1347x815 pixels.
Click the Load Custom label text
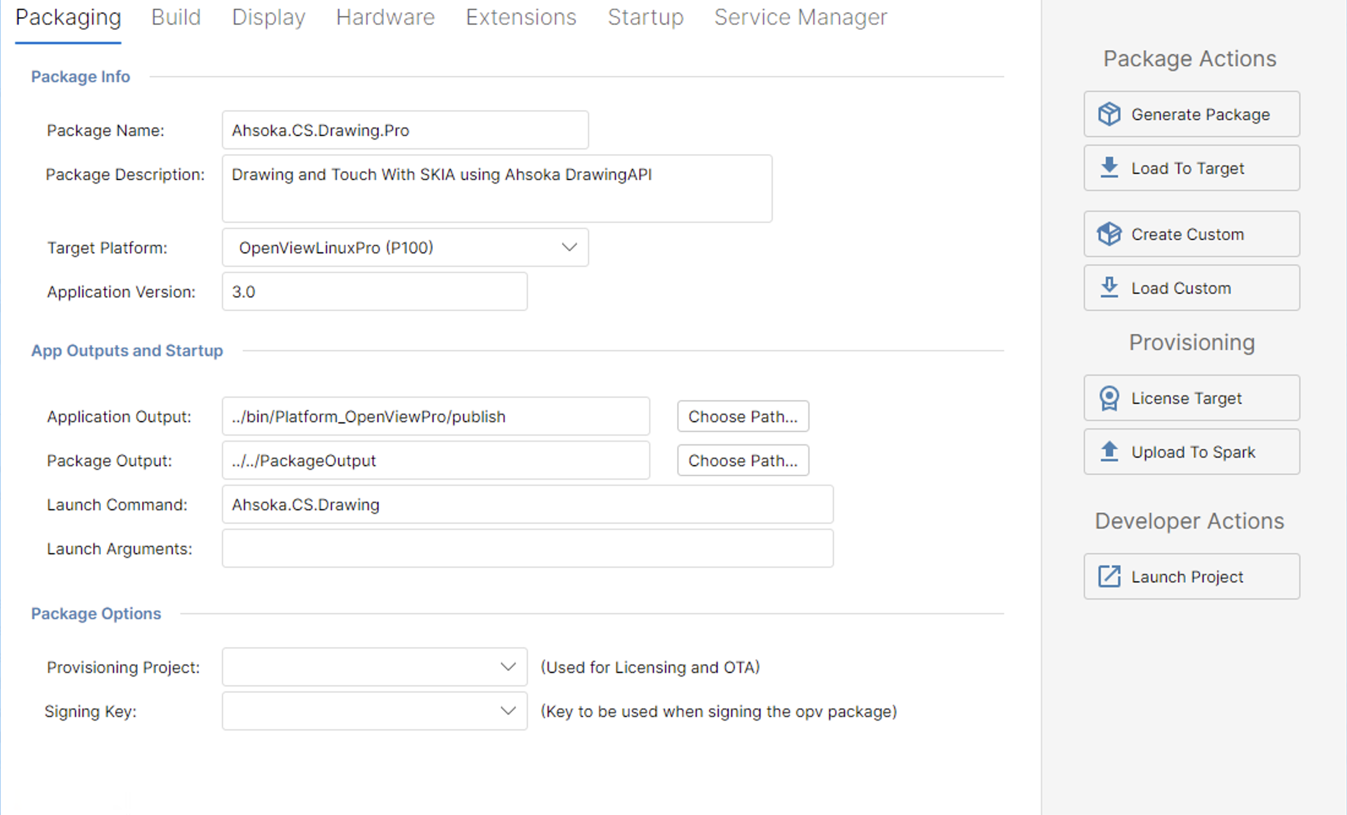point(1180,288)
